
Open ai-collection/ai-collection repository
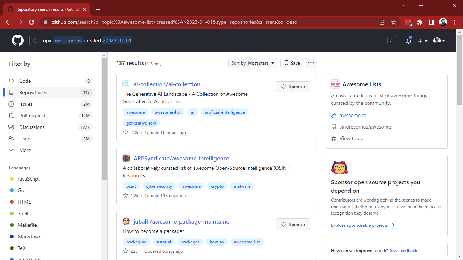(167, 84)
